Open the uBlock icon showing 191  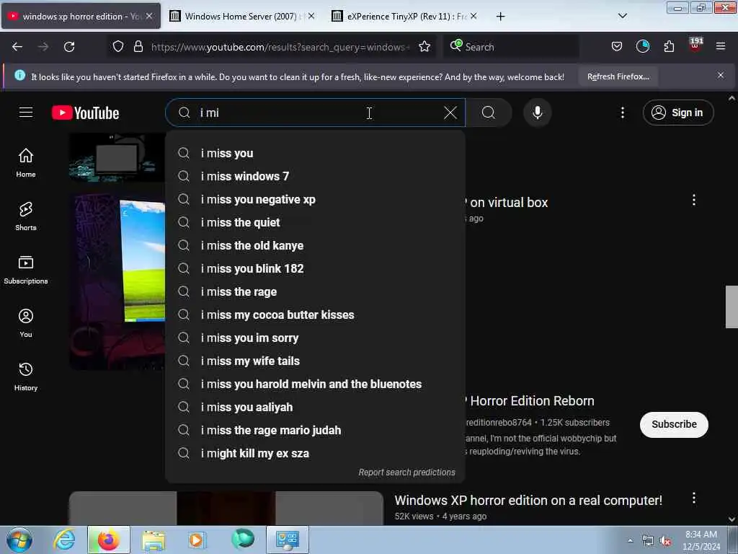click(695, 45)
